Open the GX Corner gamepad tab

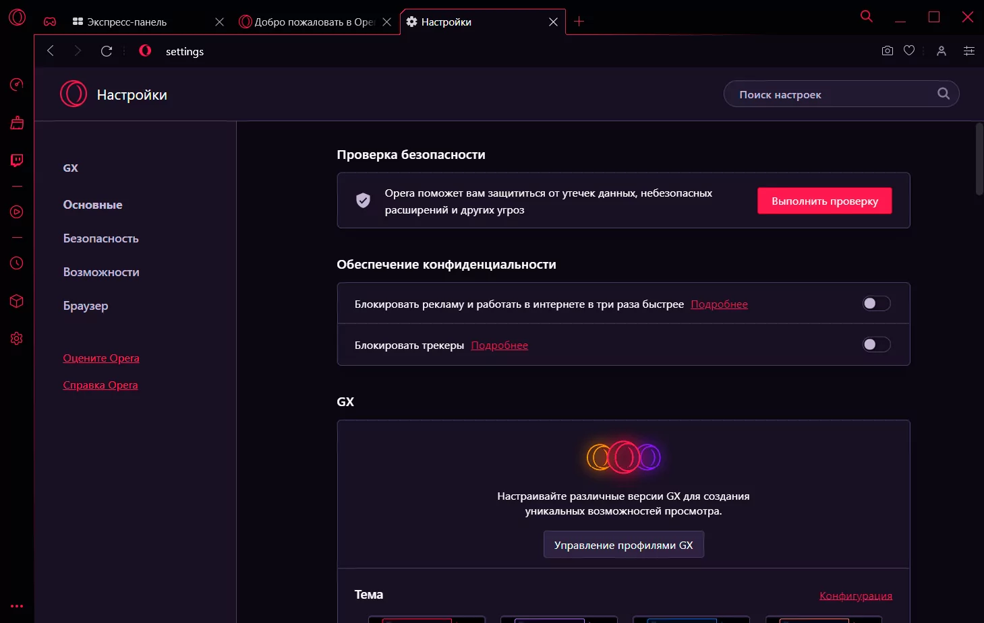pyautogui.click(x=50, y=22)
